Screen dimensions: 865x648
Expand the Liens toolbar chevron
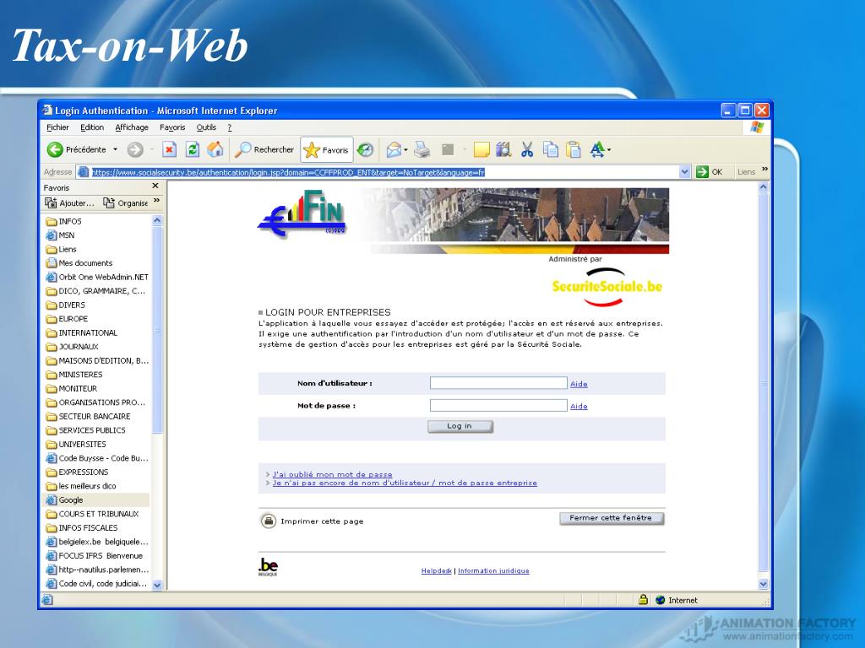pyautogui.click(x=764, y=169)
